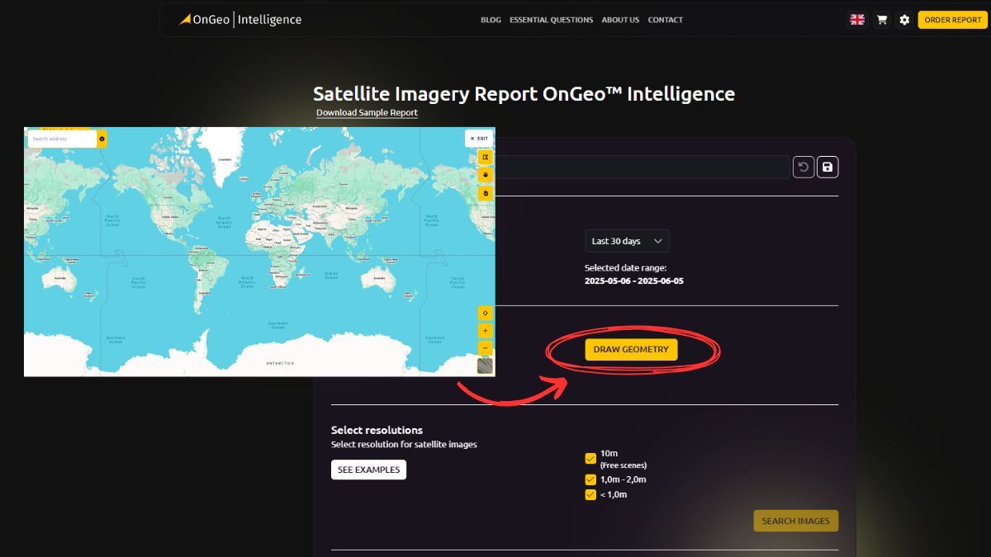
Task: Click the undo reset icon beside input
Action: coord(804,168)
